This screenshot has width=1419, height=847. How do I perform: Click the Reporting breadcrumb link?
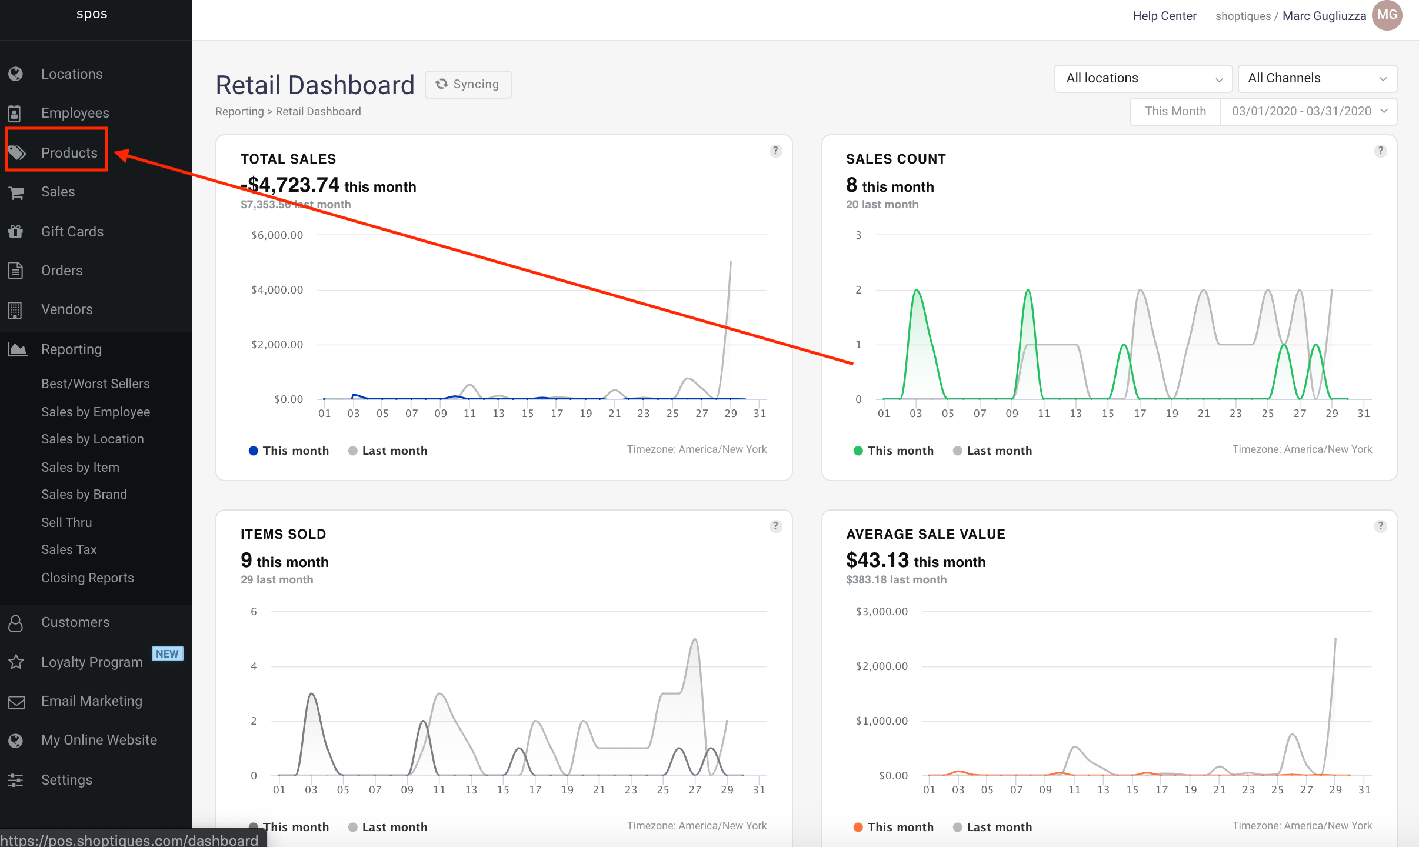coord(239,111)
